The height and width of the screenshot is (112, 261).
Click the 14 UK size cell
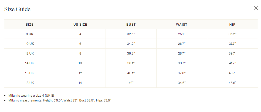[x=29, y=63]
